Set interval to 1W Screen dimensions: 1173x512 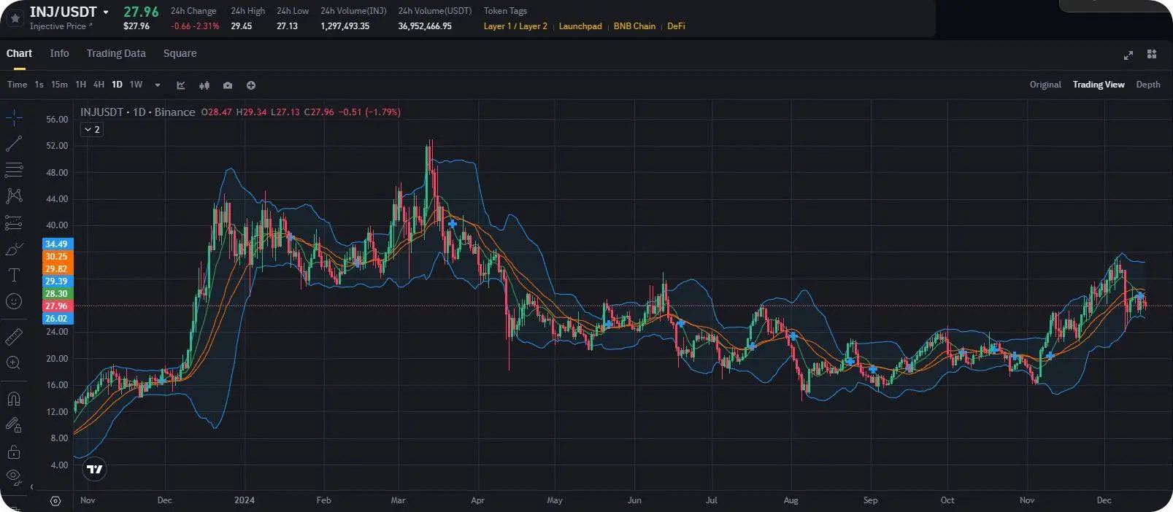tap(136, 85)
